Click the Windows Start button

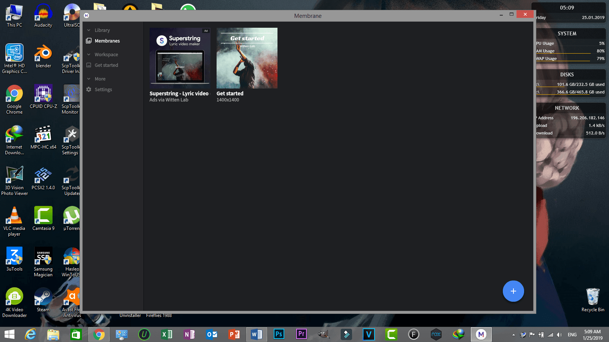point(9,334)
